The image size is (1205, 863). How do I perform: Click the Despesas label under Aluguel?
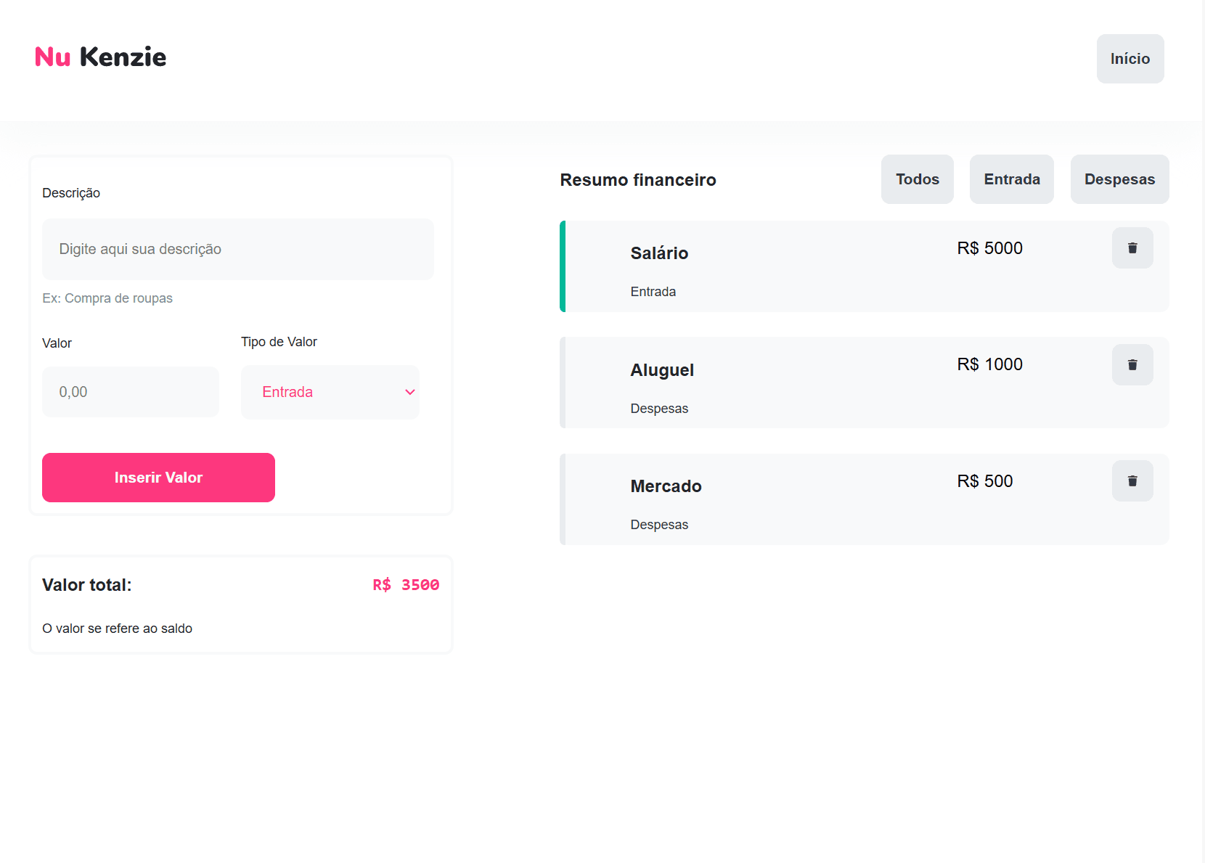(659, 409)
